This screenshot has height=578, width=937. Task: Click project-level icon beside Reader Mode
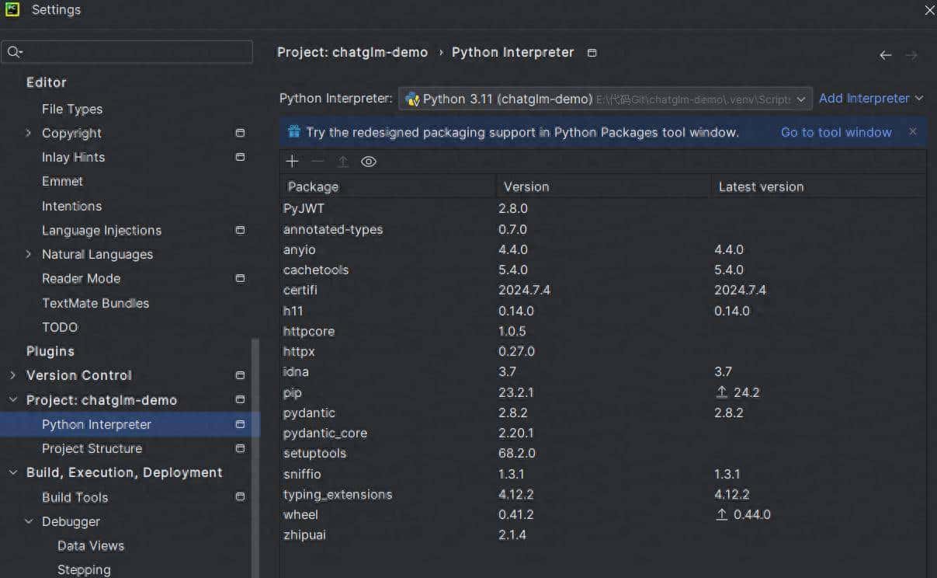240,278
